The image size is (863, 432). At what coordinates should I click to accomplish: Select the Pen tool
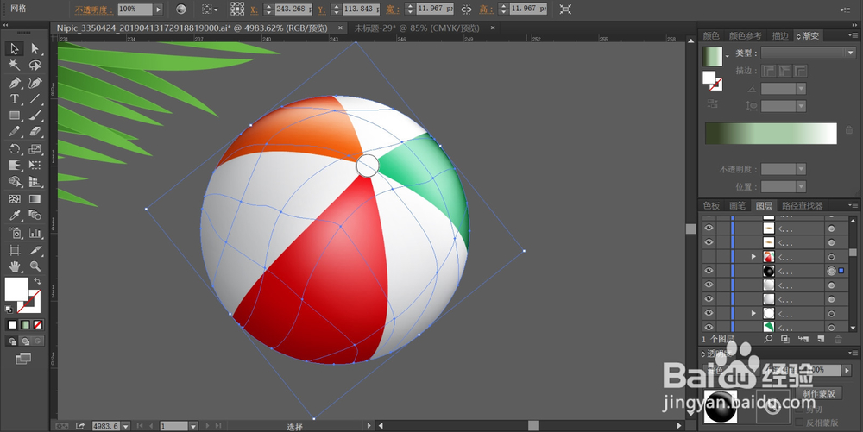tap(15, 83)
